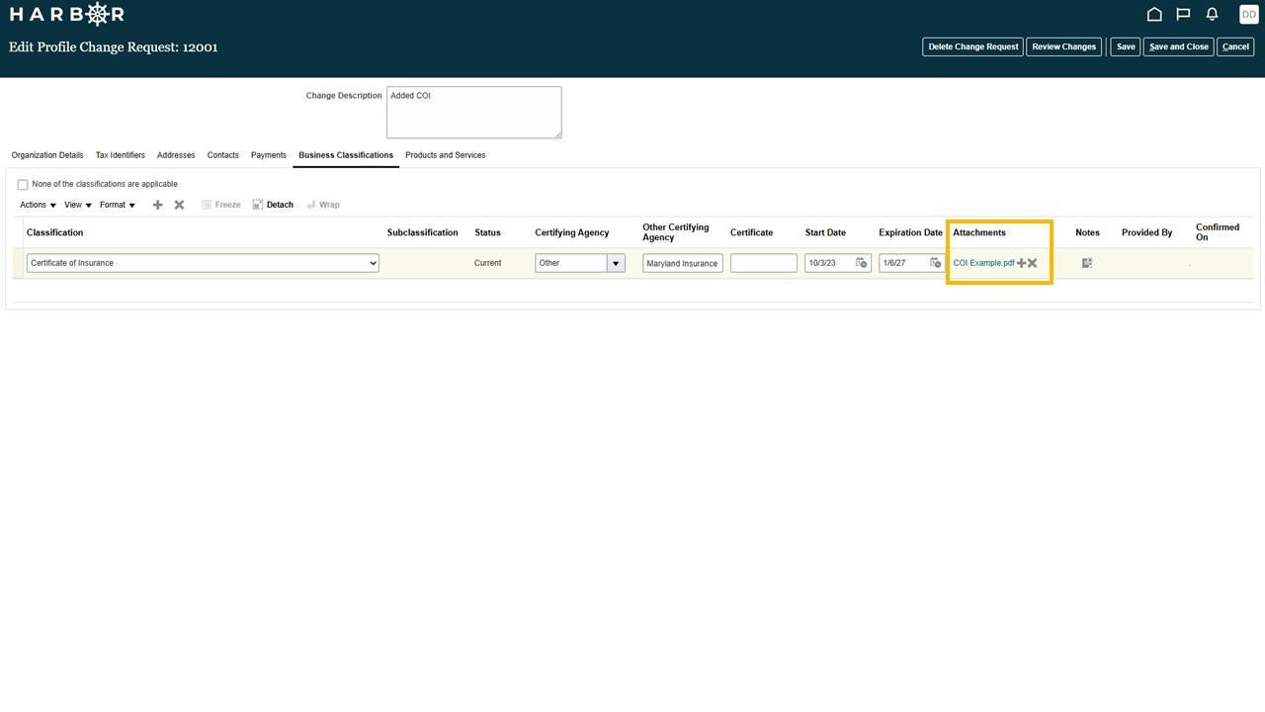Image resolution: width=1265 pixels, height=712 pixels.
Task: Click Review Changes button
Action: pyautogui.click(x=1064, y=46)
